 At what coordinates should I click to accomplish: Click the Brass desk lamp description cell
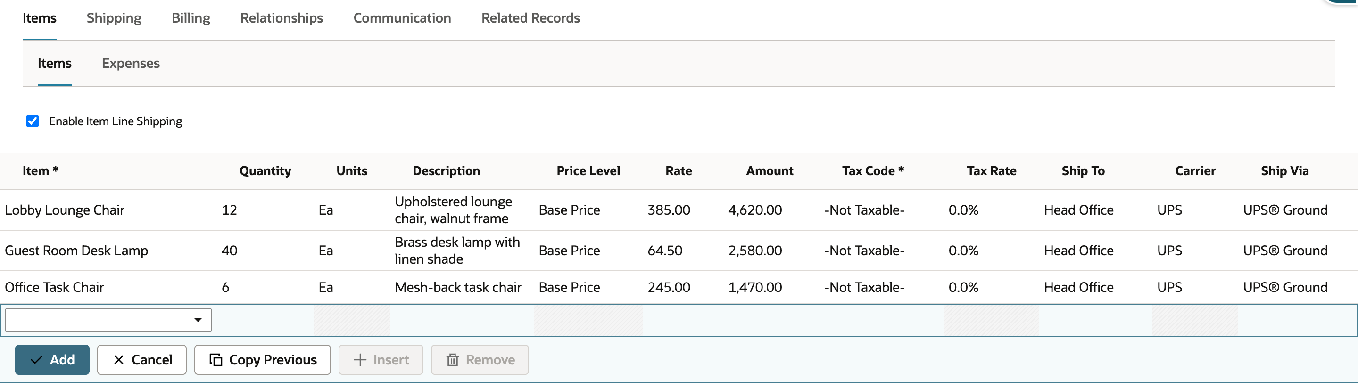pyautogui.click(x=457, y=251)
